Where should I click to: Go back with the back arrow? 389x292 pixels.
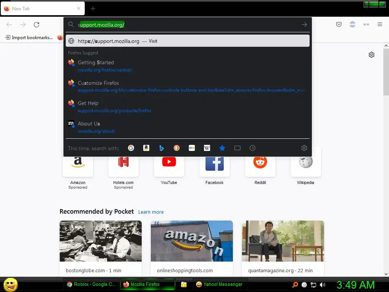(x=9, y=25)
